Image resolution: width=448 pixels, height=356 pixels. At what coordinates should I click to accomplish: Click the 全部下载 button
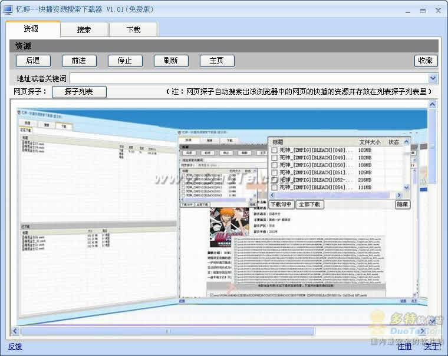pyautogui.click(x=309, y=205)
